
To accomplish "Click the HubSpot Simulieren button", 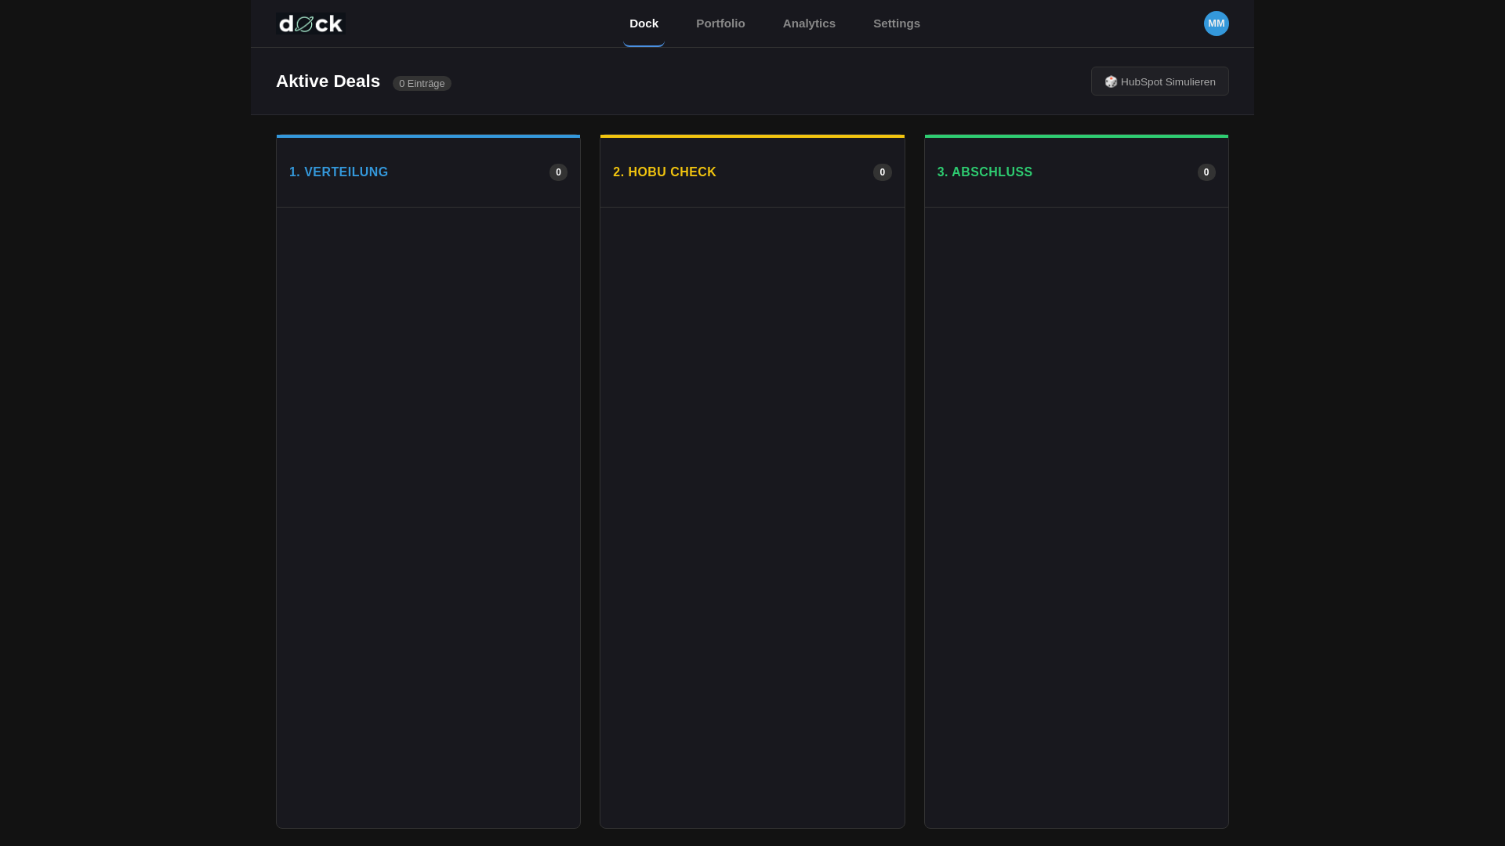I will tap(1160, 81).
